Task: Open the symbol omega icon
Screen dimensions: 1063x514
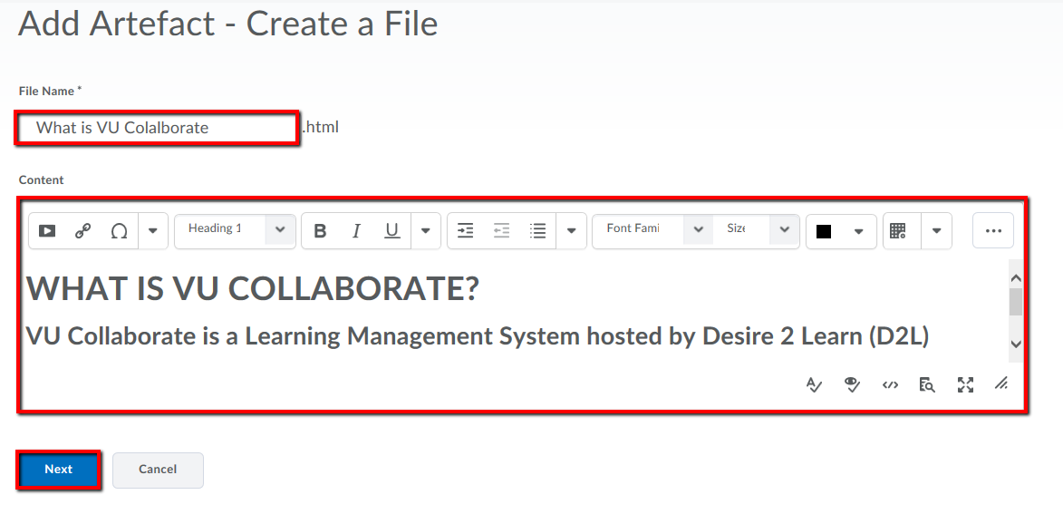Action: [x=119, y=231]
